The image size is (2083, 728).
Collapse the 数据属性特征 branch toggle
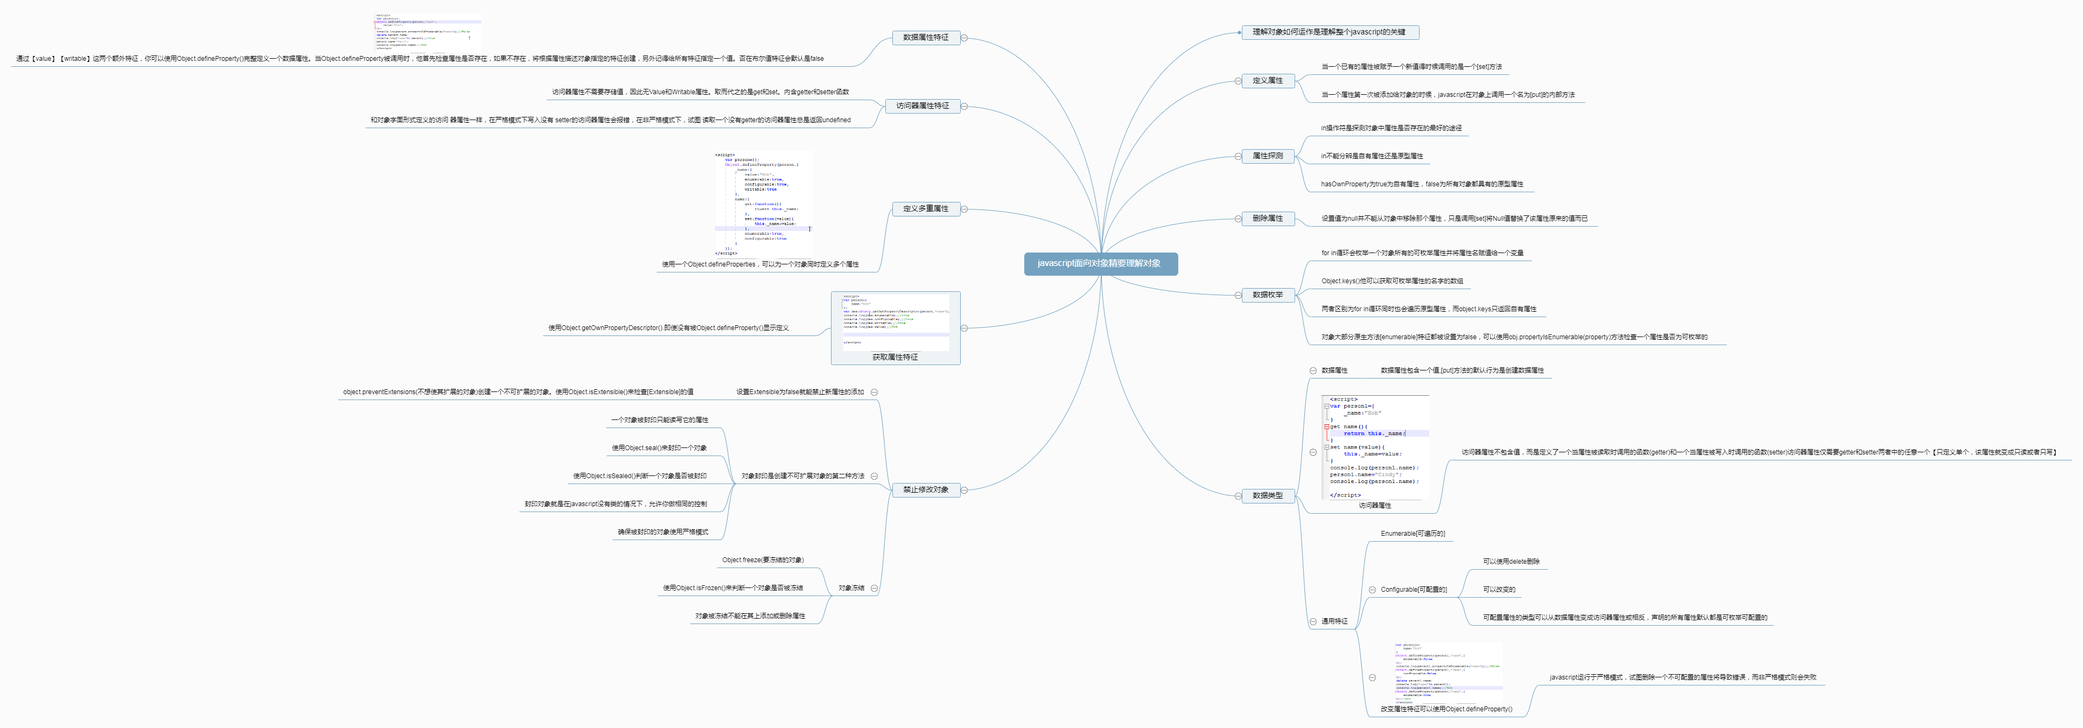pos(964,38)
